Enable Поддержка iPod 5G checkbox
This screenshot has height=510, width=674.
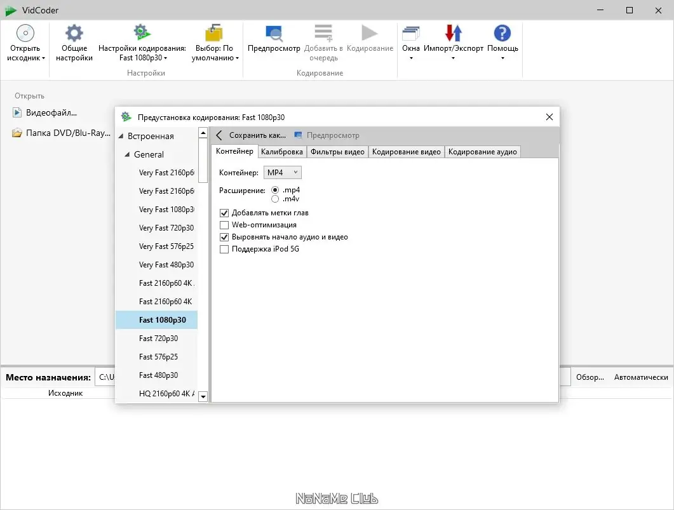click(224, 249)
